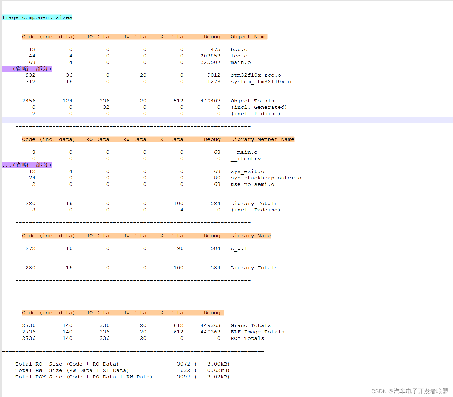
Task: Click the 'Library Name' column header
Action: (251, 235)
